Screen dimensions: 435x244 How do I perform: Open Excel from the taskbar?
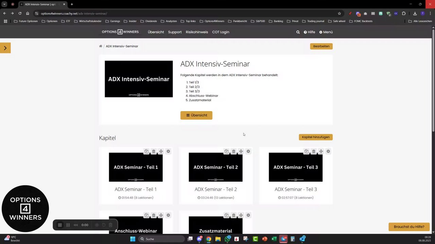[x=274, y=239]
